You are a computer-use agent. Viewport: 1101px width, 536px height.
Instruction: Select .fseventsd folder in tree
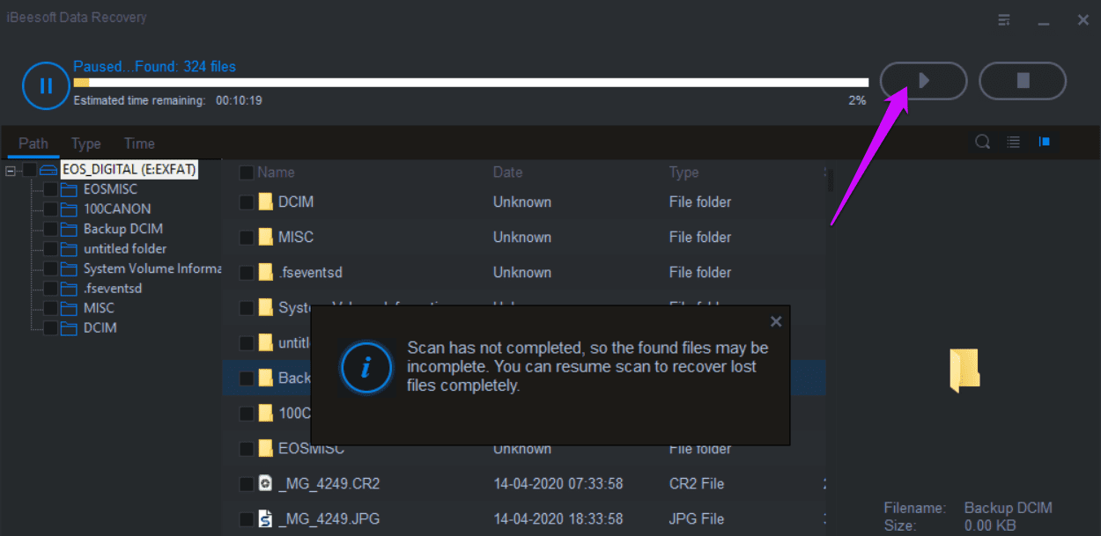(x=113, y=288)
